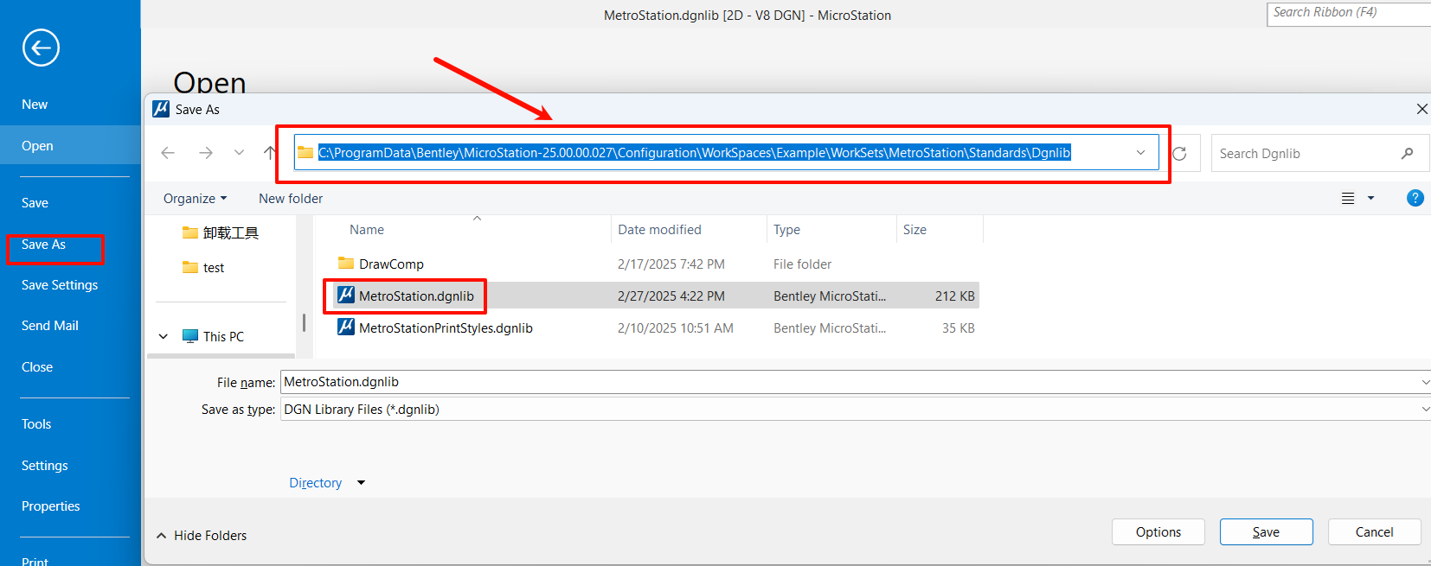Click the help question mark icon

(x=1415, y=198)
